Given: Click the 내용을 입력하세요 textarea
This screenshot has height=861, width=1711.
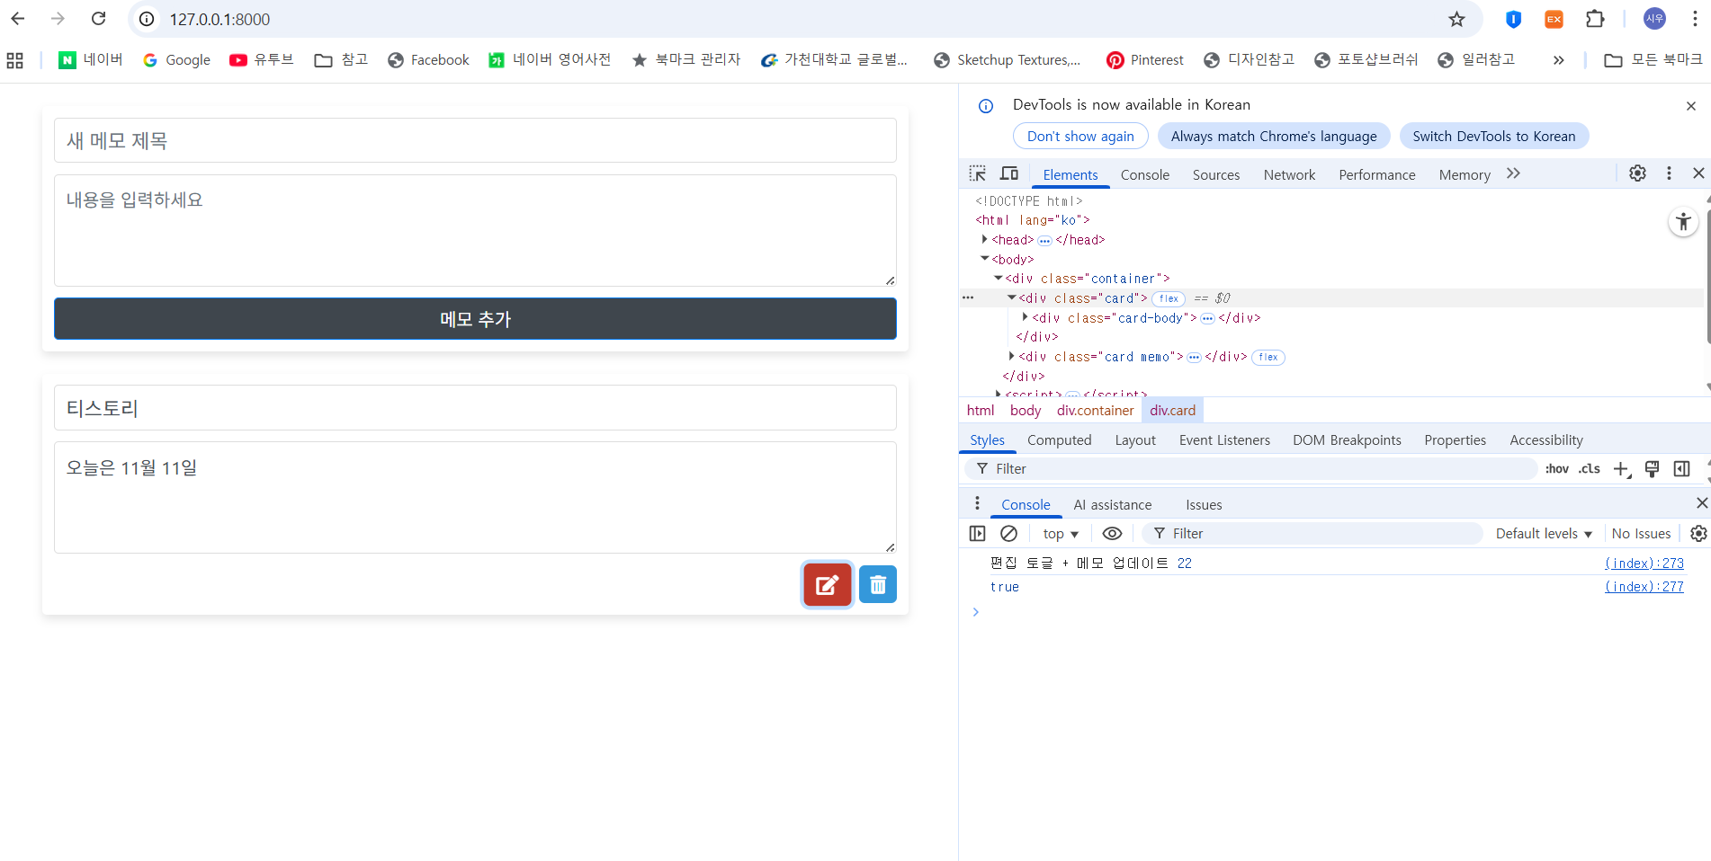Looking at the screenshot, I should point(475,231).
